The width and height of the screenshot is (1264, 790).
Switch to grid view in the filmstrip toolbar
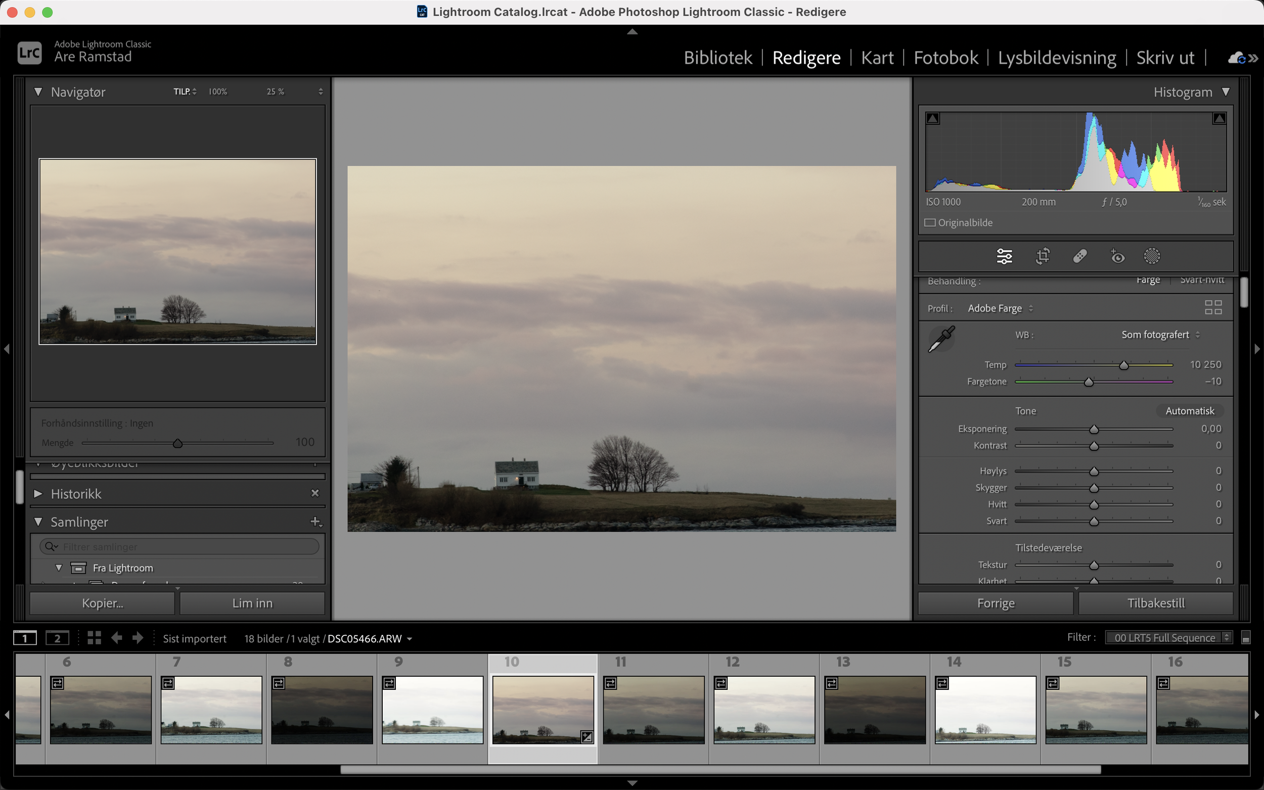[x=94, y=638]
